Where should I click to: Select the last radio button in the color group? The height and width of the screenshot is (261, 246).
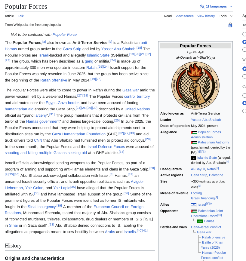pos(244,111)
